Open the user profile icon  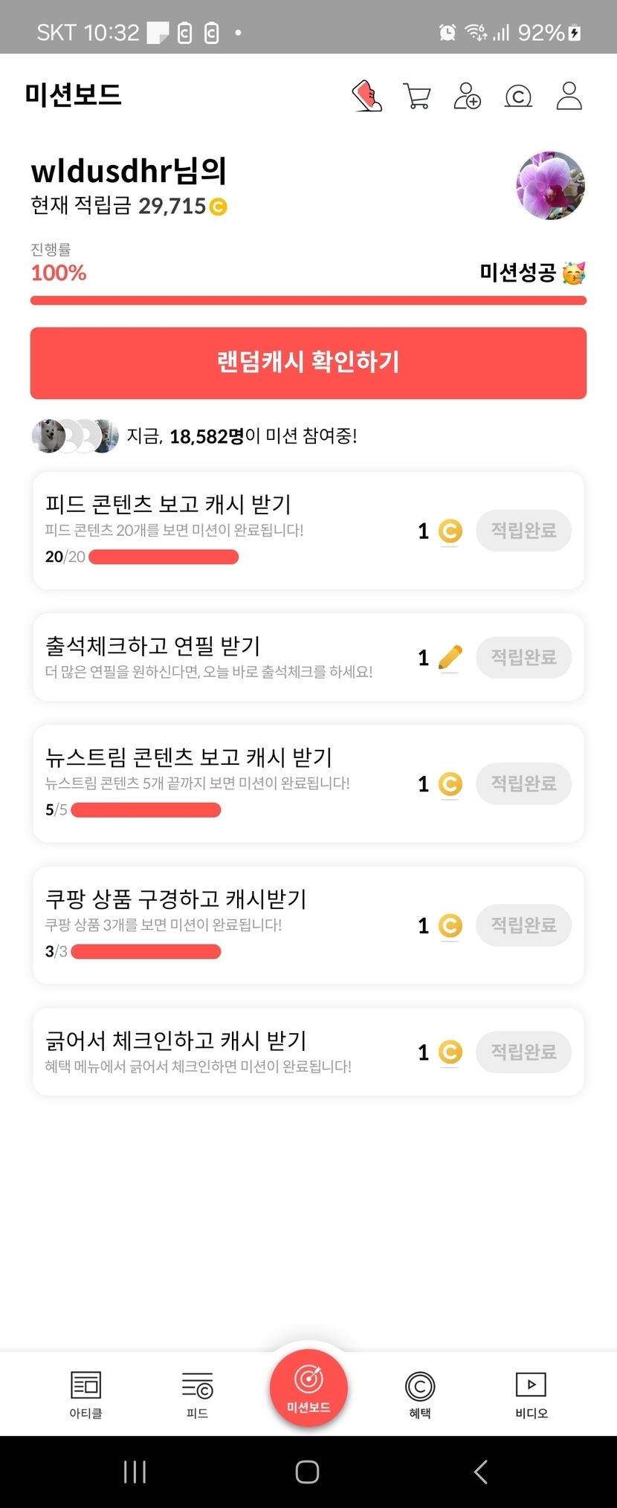pos(569,96)
